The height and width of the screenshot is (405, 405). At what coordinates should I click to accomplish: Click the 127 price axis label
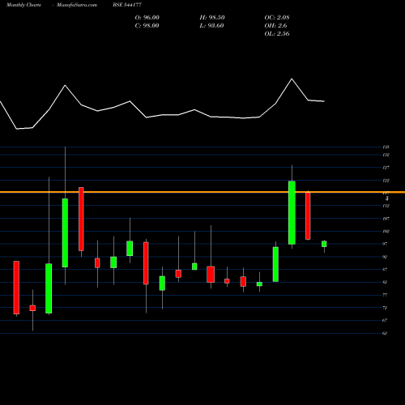click(386, 168)
